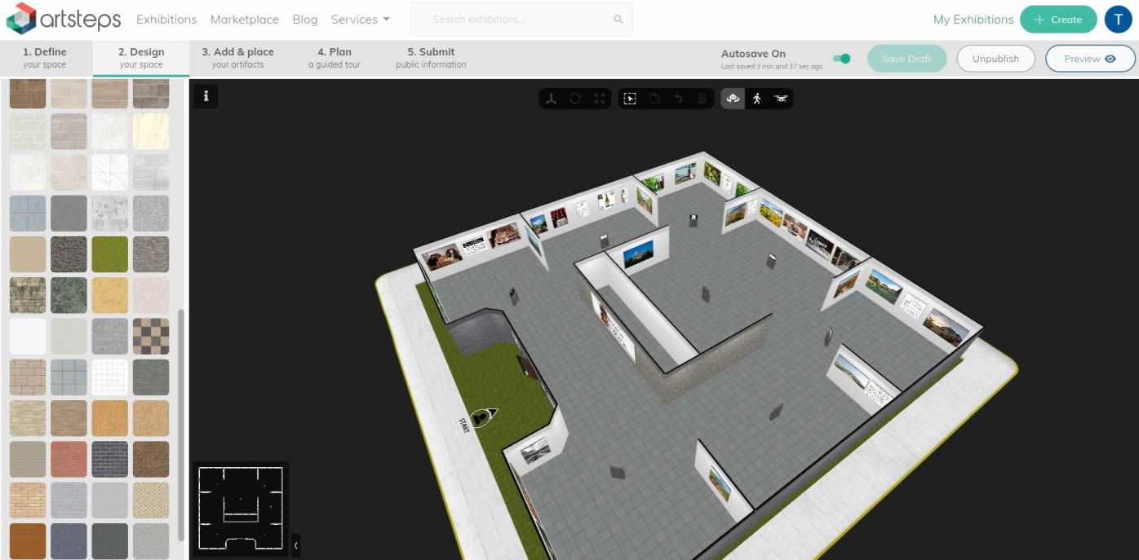Switch to walking person view mode
The image size is (1139, 560).
click(757, 99)
